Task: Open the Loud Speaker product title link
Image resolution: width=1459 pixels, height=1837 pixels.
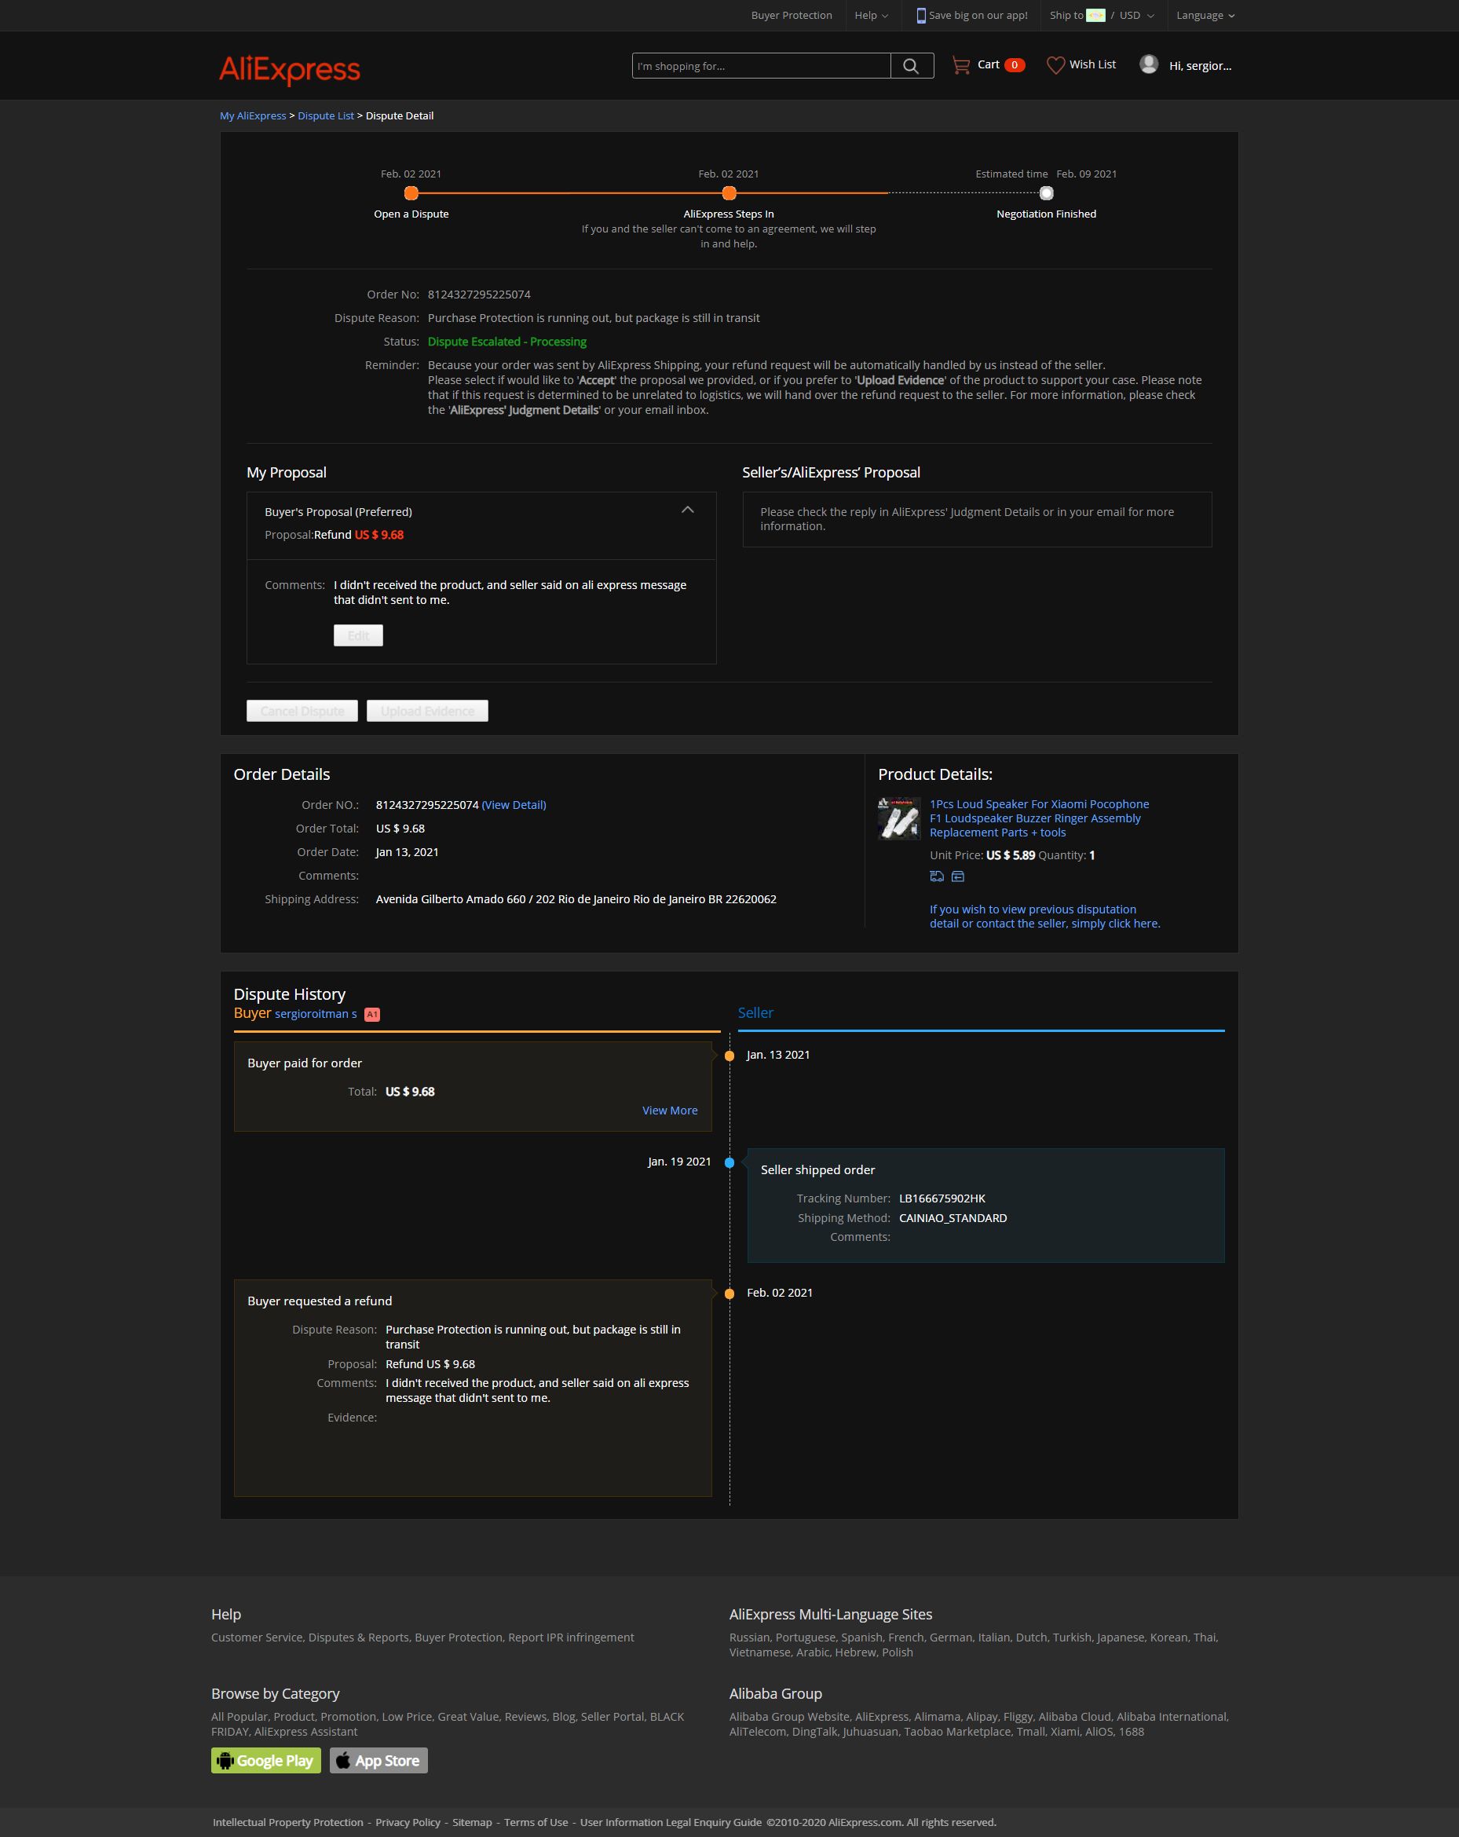Action: coord(1039,818)
